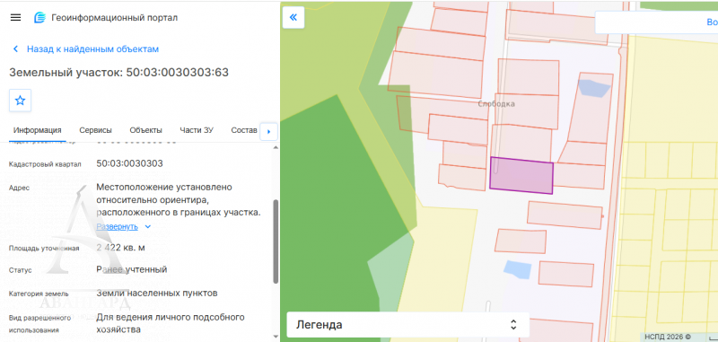Select Земли населенных пунктов category text
The height and width of the screenshot is (342, 718).
tap(157, 294)
